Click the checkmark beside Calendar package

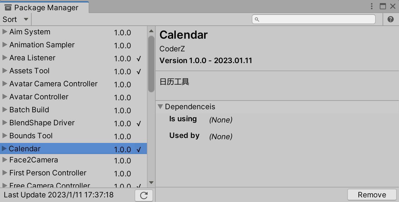pyautogui.click(x=139, y=149)
